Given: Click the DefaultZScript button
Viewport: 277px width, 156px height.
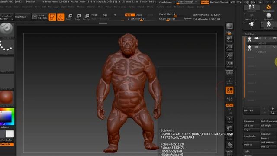Looking at the screenshot, I should [219, 2].
